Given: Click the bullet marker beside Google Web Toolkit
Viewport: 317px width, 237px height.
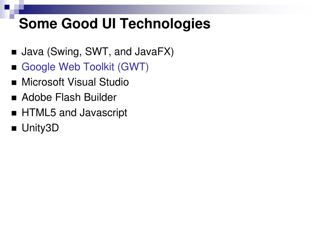Looking at the screenshot, I should (x=14, y=68).
